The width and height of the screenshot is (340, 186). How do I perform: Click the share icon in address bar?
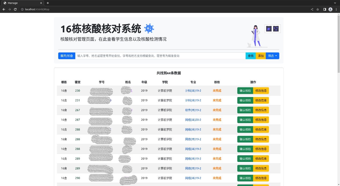coord(312,9)
